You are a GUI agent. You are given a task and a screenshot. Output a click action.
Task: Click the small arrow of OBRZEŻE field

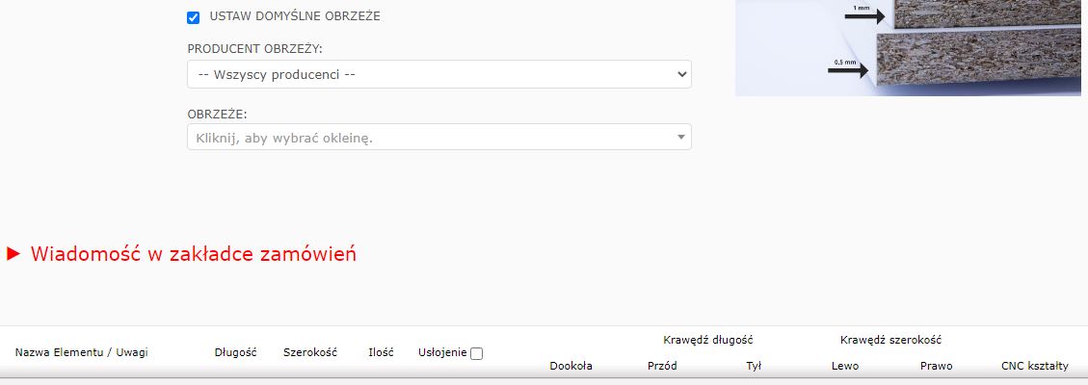coord(681,138)
